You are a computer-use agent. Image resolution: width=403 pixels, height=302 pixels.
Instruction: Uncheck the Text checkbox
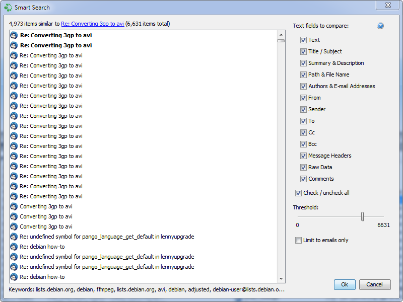coord(303,40)
